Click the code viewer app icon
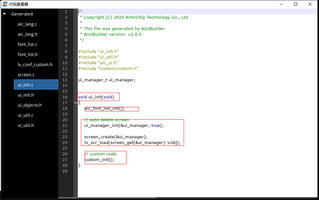Screen dimensions: 319x200 (5, 4)
